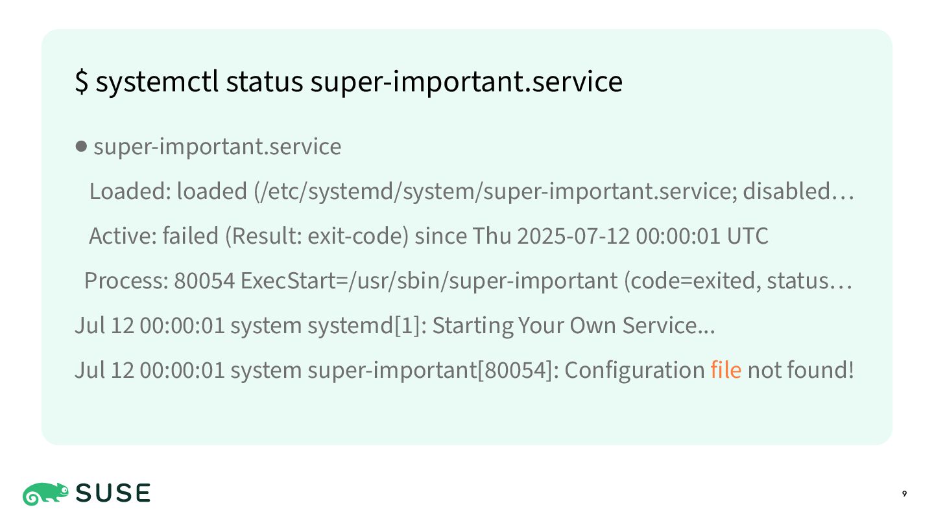The image size is (934, 525).
Task: Click the "Configuration" word in last log line
Action: tap(634, 370)
